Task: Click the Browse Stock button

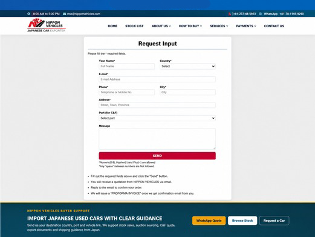Action: click(242, 221)
